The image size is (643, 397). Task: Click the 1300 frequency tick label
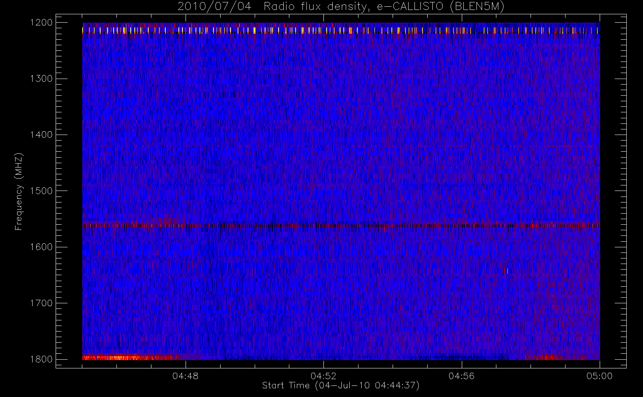point(41,79)
